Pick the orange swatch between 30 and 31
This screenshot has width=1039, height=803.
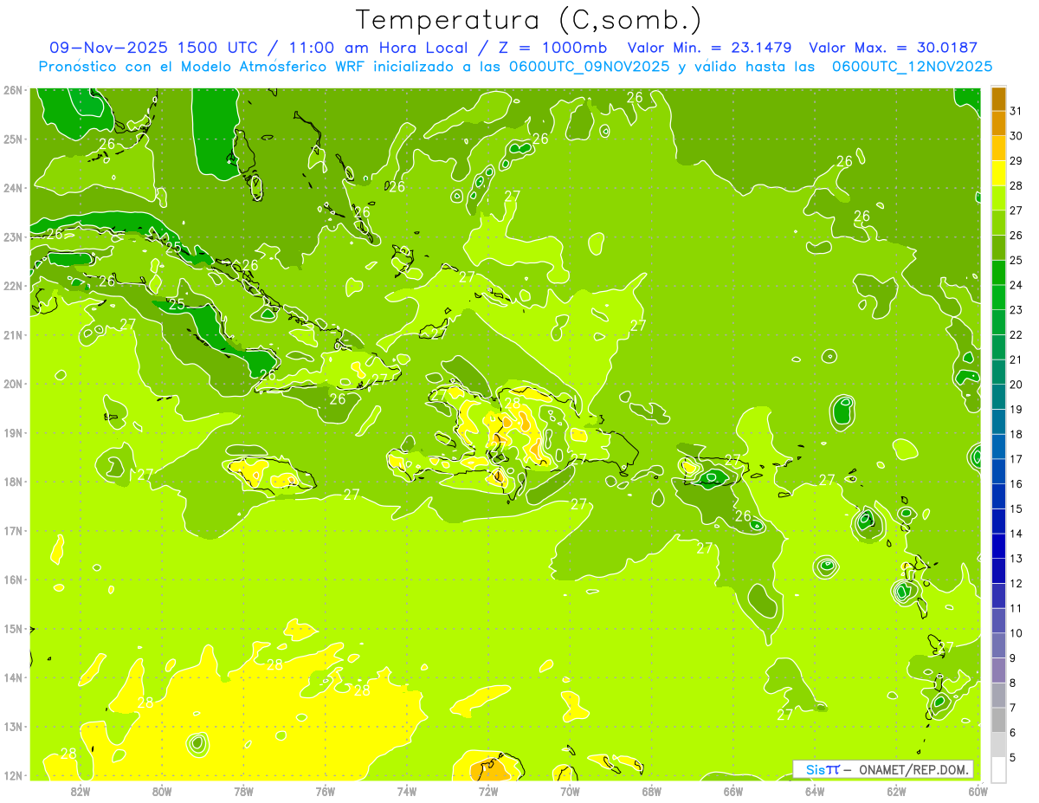pyautogui.click(x=998, y=124)
